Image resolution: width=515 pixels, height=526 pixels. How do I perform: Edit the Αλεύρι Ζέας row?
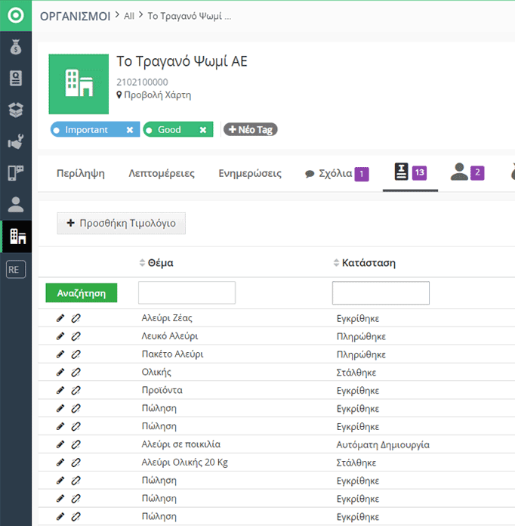pos(60,317)
